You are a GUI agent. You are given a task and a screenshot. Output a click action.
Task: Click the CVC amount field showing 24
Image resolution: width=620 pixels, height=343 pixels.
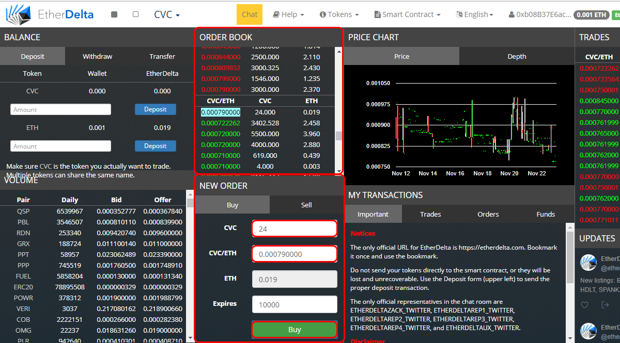[295, 228]
